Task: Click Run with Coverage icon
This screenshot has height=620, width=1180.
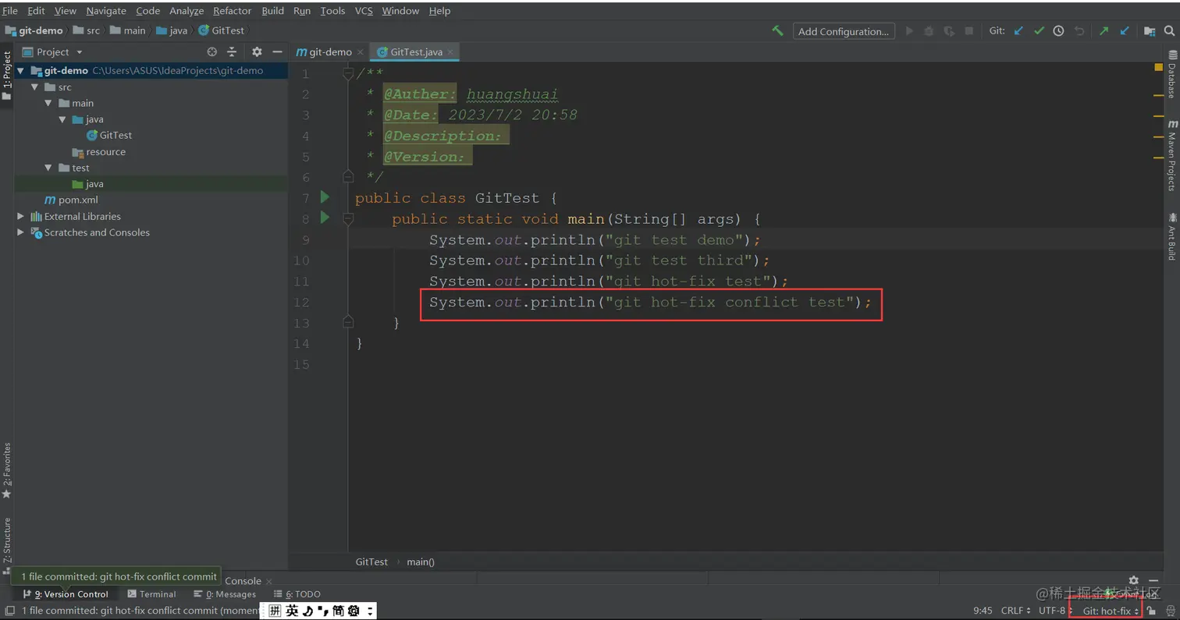Action: pyautogui.click(x=949, y=31)
